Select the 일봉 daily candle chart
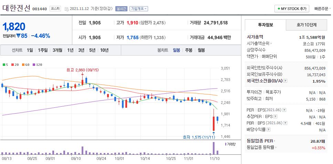The image size is (333, 164). pyautogui.click(x=176, y=50)
